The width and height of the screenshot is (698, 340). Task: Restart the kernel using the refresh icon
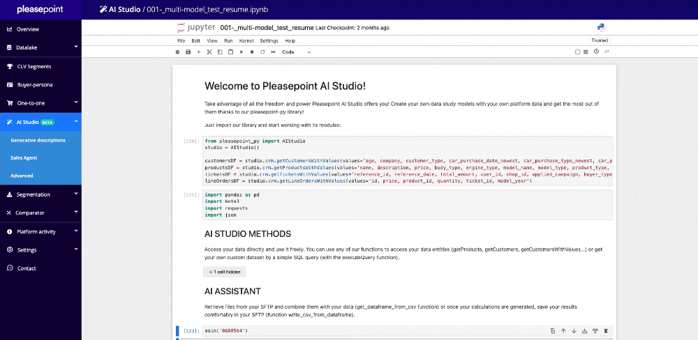coord(262,52)
